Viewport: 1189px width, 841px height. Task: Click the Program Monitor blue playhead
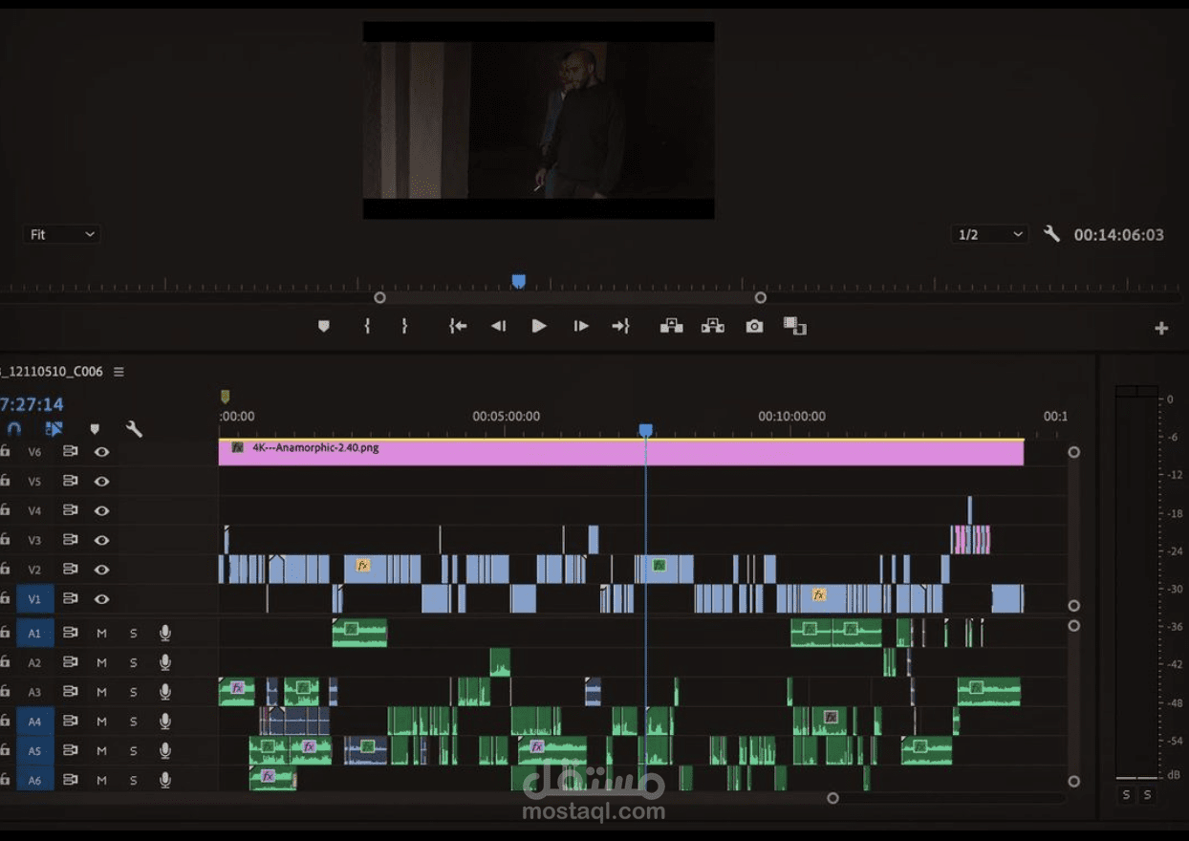(518, 281)
